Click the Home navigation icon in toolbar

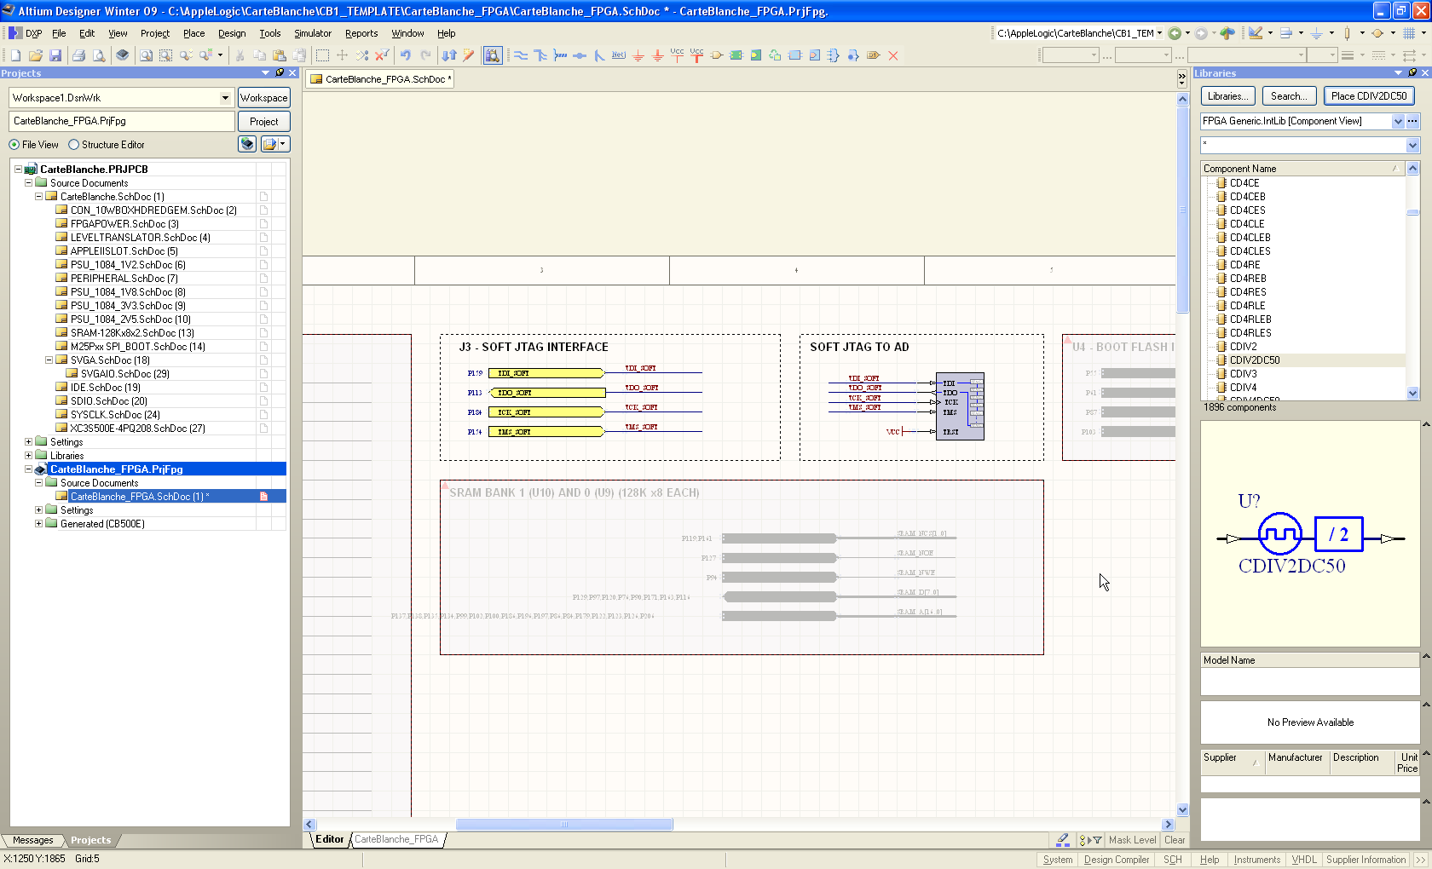pyautogui.click(x=1227, y=33)
